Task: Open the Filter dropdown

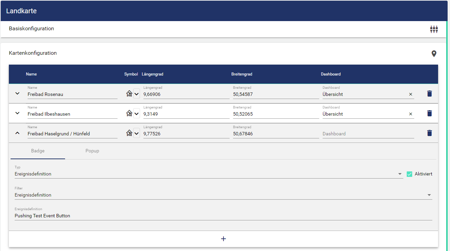Action: click(x=429, y=195)
